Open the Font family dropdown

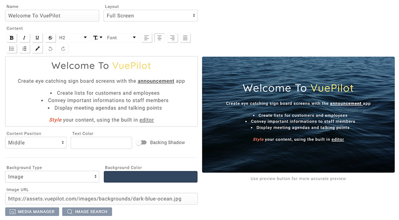(x=122, y=38)
